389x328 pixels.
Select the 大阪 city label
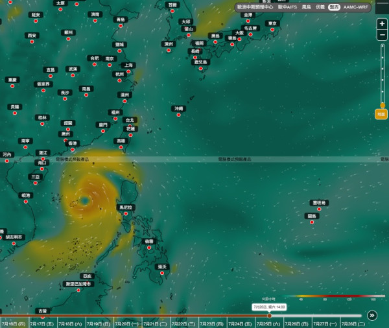[239, 33]
